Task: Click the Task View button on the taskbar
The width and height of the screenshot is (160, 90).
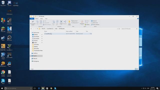Action: 35,88
